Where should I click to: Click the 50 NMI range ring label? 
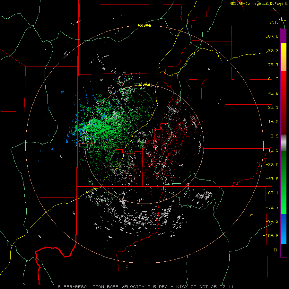144,85
